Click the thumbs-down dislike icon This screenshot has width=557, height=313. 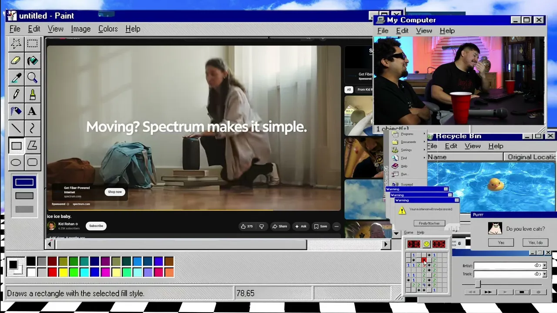[262, 226]
